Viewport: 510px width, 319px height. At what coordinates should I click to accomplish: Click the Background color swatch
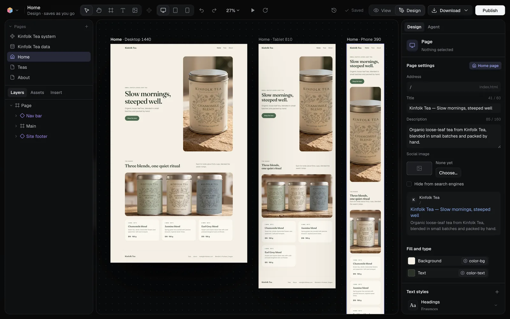point(412,261)
